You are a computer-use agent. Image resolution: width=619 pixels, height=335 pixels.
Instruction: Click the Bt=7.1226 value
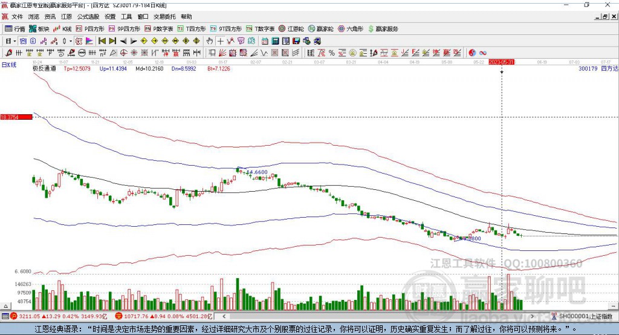pos(219,69)
